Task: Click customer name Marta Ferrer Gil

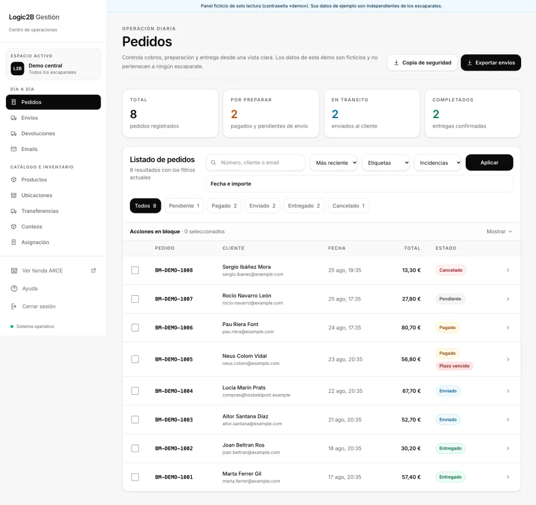Action: point(242,474)
